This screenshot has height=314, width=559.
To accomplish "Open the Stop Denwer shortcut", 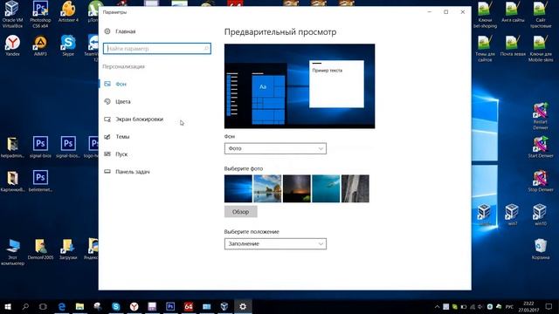I will tap(541, 181).
